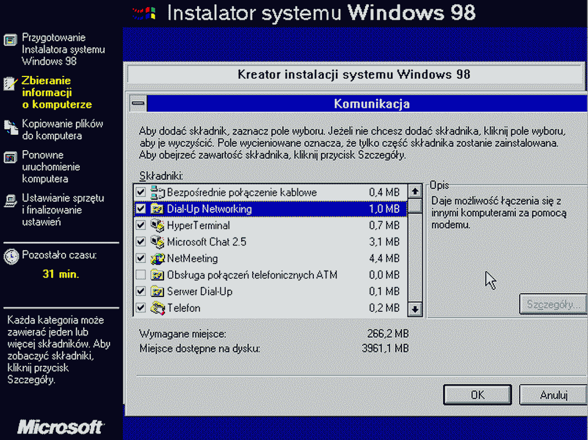The height and width of the screenshot is (440, 588).
Task: Uncheck the Telefon checkbox
Action: [x=140, y=308]
